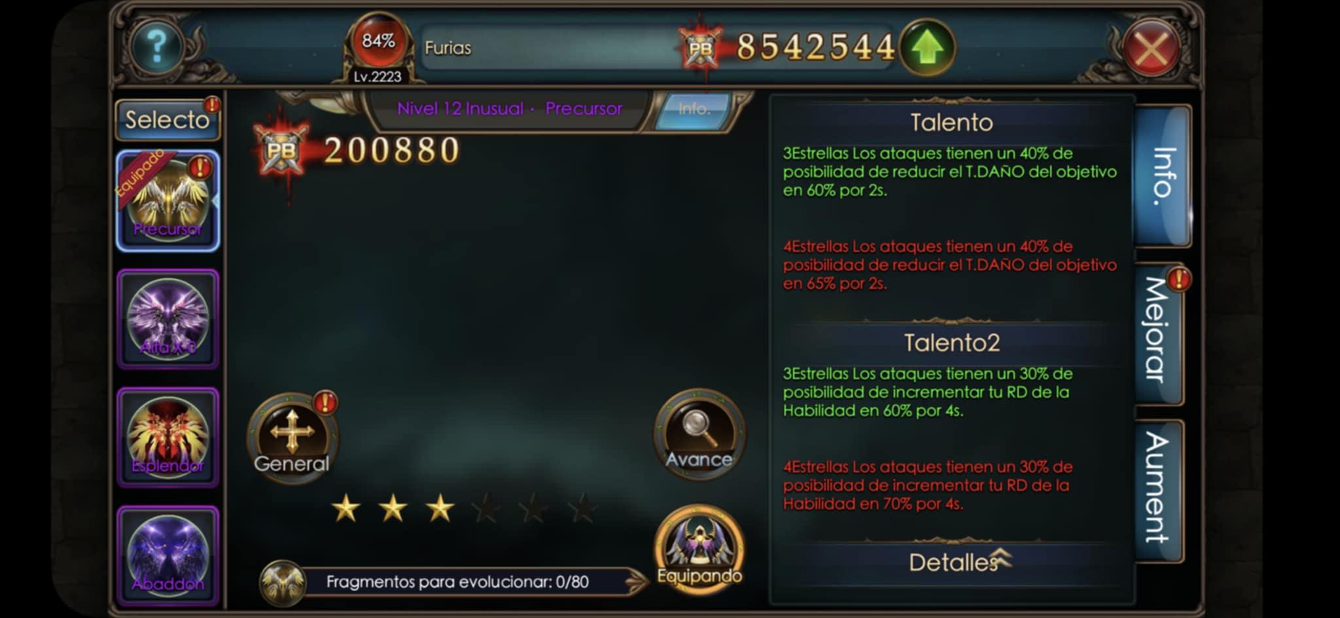This screenshot has width=1340, height=618.
Task: Click the evolution fragment wing icon
Action: coord(283,582)
